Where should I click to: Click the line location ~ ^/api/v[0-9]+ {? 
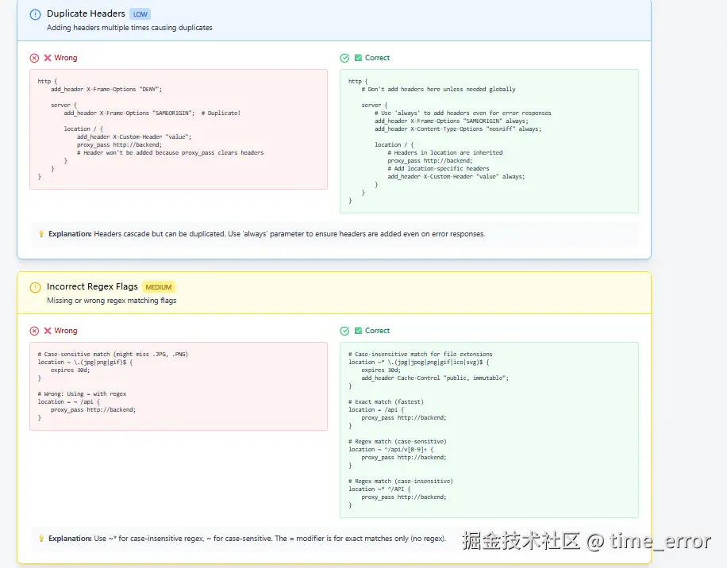coord(390,449)
